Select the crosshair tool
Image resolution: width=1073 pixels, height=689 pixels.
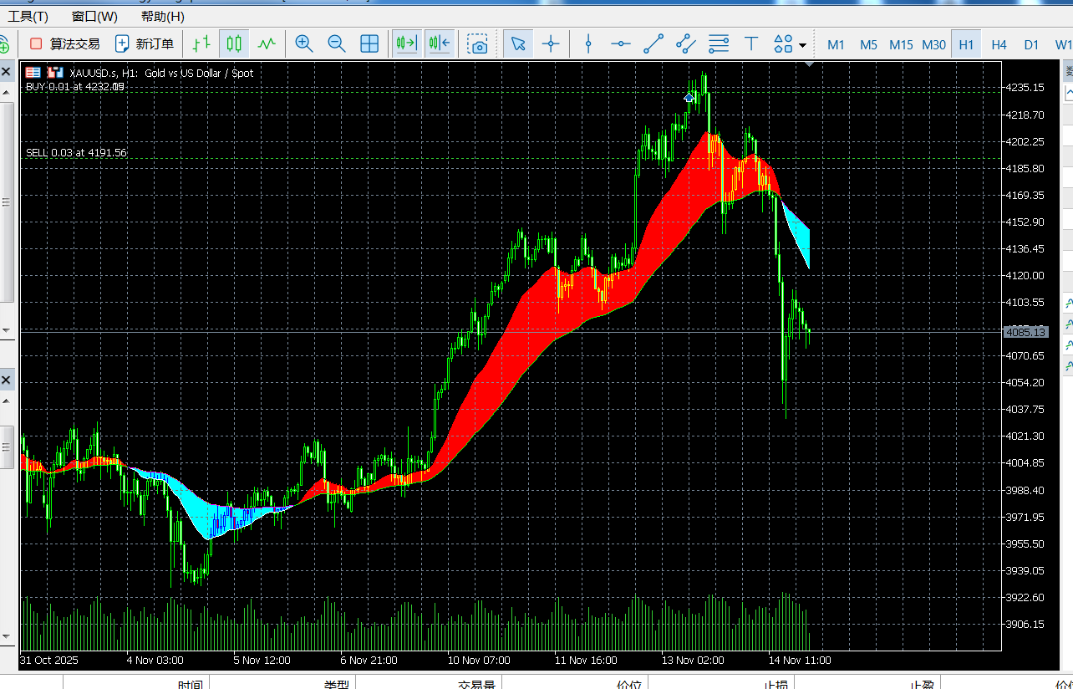pos(551,44)
